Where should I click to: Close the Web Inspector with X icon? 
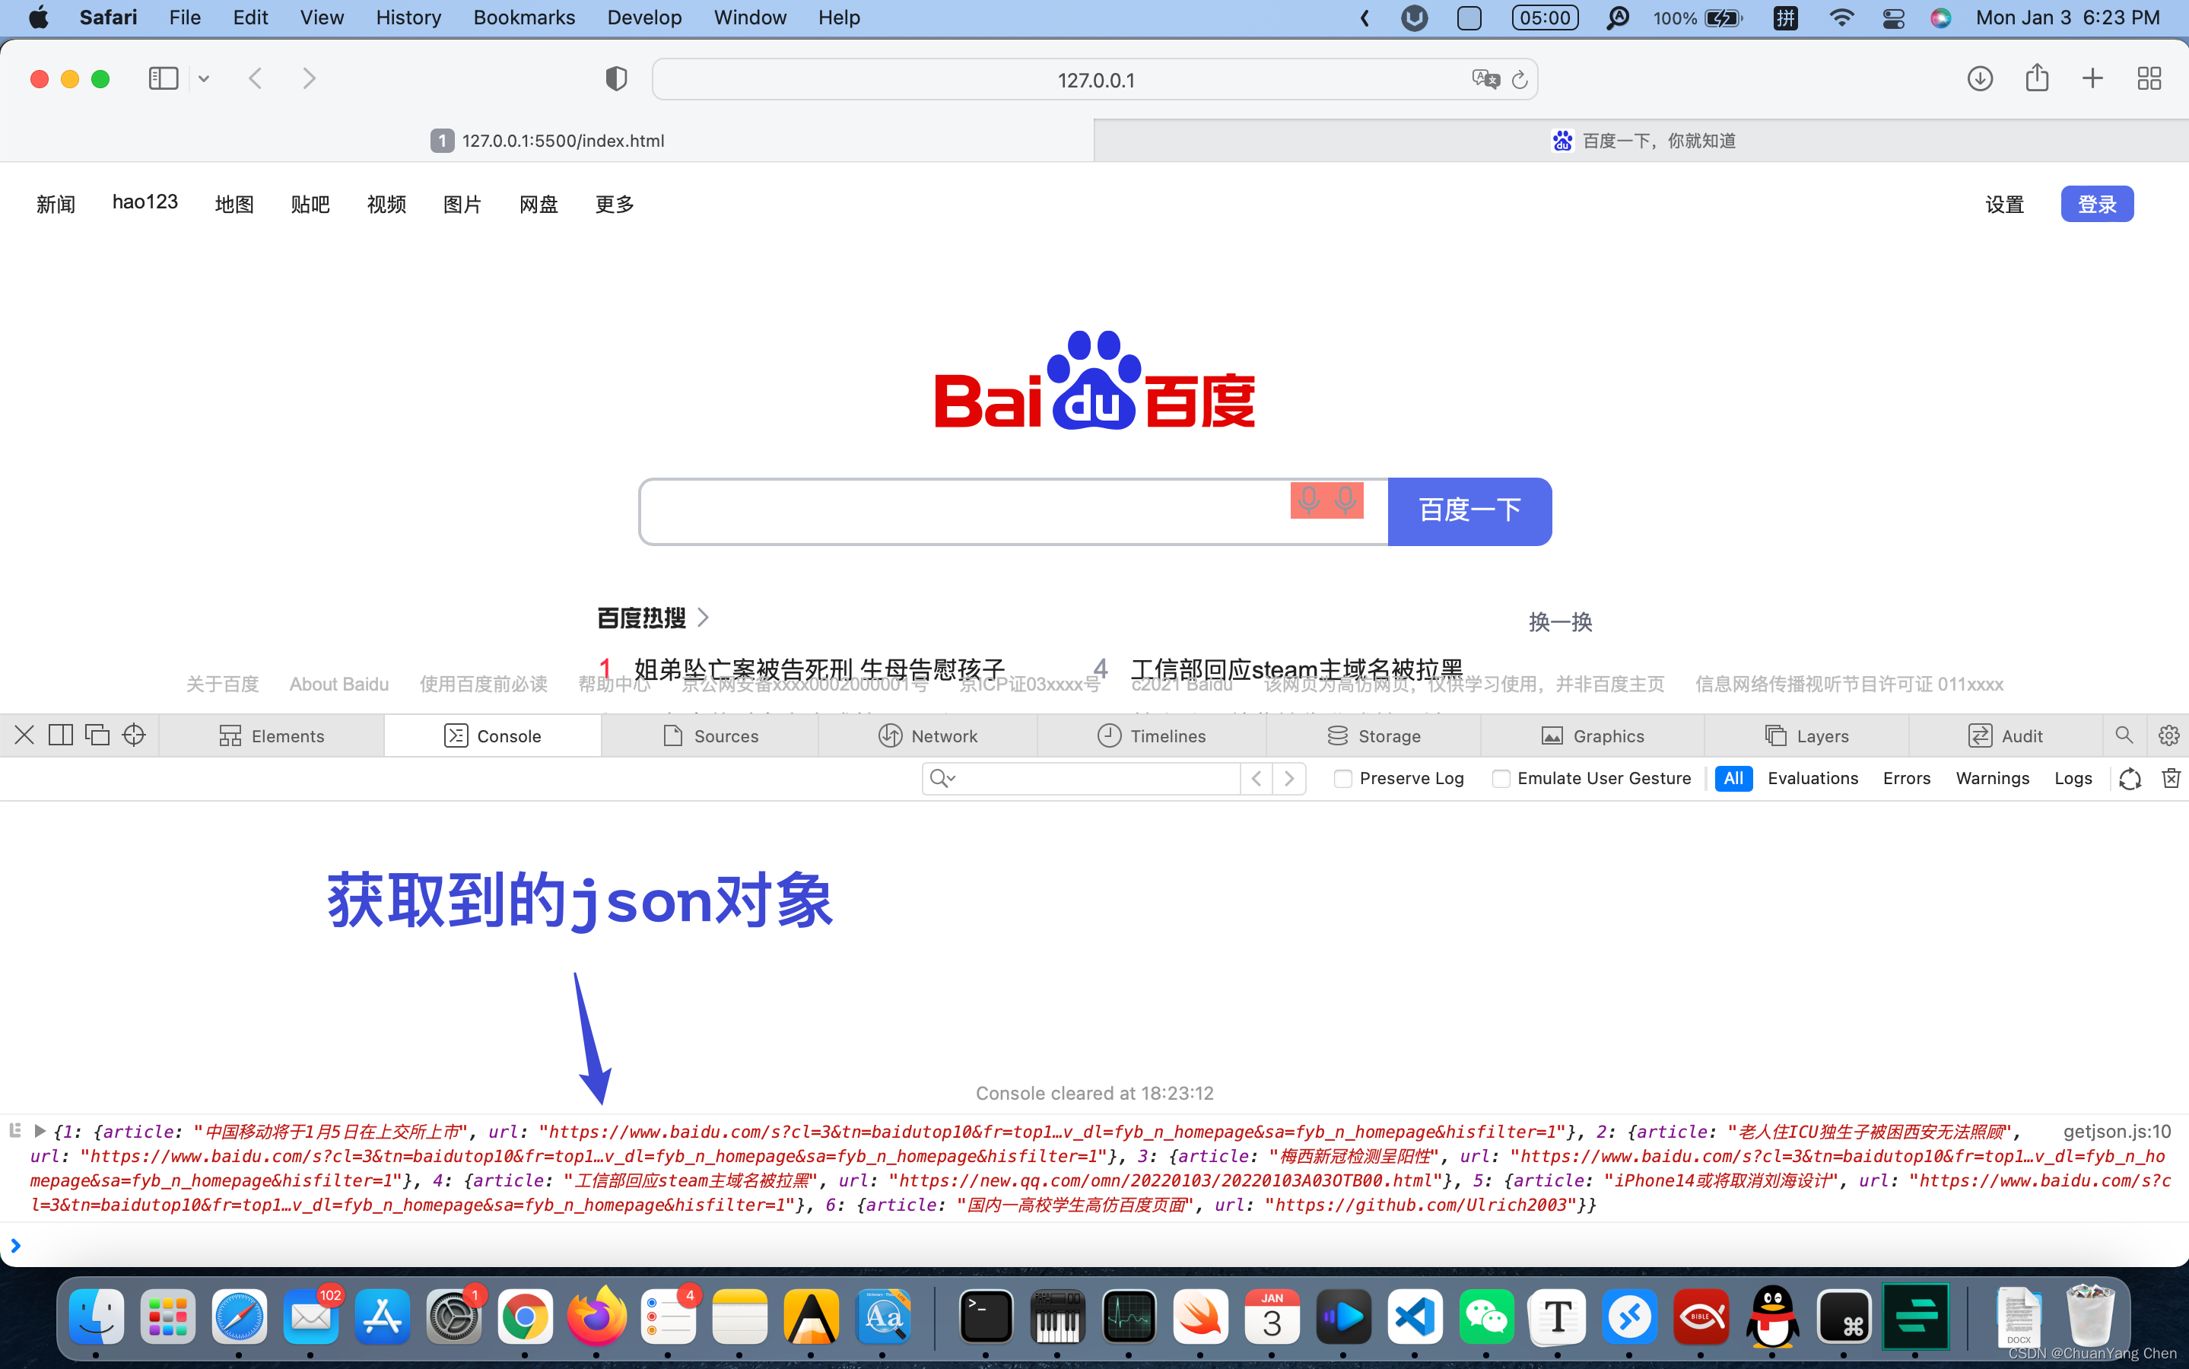(24, 735)
